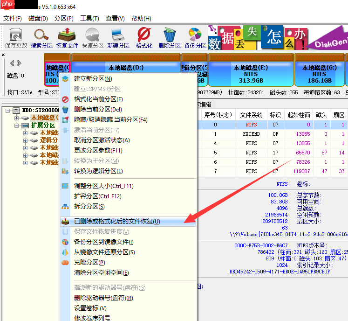This screenshot has width=348, height=321.
Task: Open the 分区(P) menu
Action: click(64, 19)
